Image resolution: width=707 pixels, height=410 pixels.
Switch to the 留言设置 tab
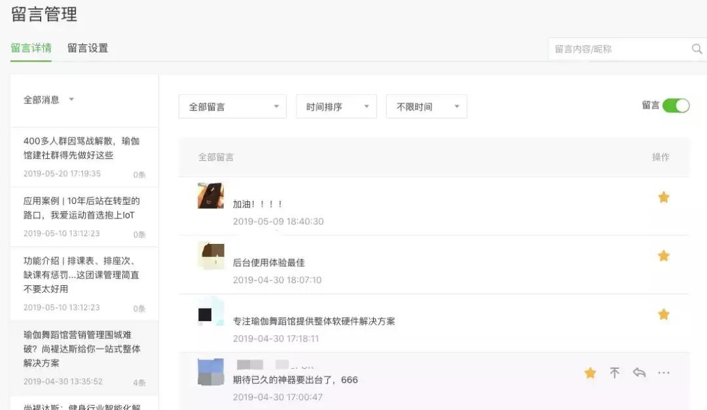pos(88,47)
